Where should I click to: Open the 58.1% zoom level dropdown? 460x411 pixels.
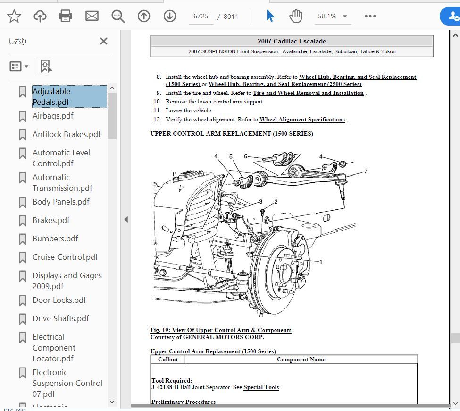(333, 17)
